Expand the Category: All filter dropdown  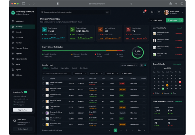tap(80, 73)
